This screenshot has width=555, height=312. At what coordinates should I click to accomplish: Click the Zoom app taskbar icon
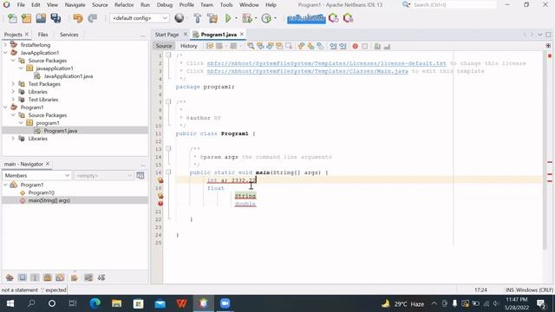225,303
